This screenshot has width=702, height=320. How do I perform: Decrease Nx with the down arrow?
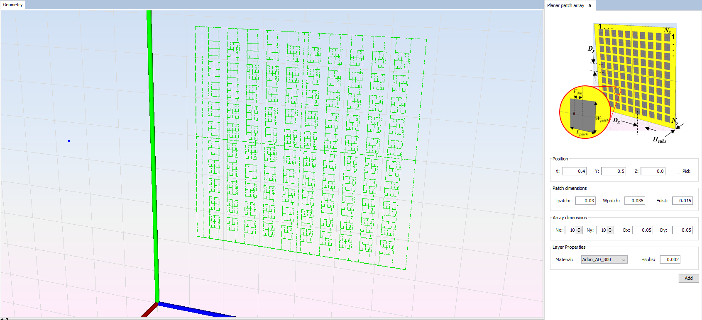579,232
